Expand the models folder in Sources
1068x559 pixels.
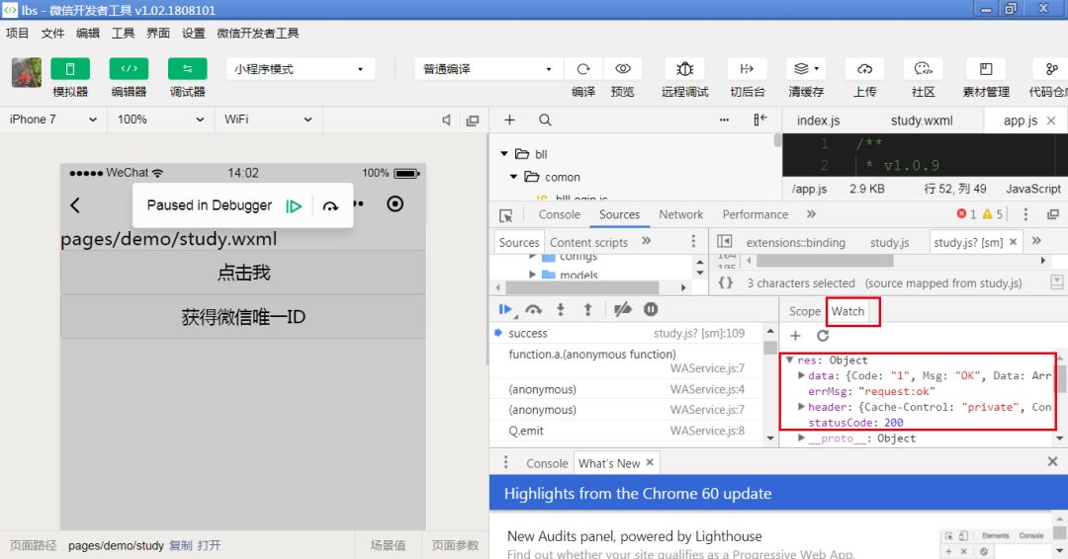pos(533,274)
